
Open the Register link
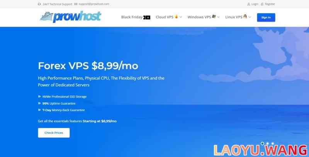(270, 4)
